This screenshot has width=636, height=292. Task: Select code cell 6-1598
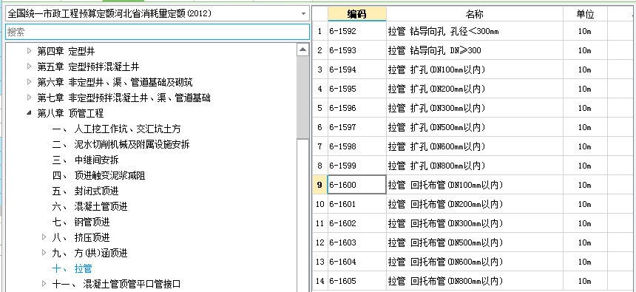[357, 146]
